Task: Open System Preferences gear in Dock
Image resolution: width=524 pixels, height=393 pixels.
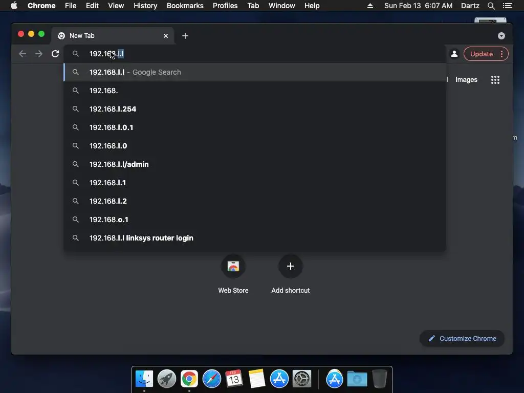Action: pos(301,379)
